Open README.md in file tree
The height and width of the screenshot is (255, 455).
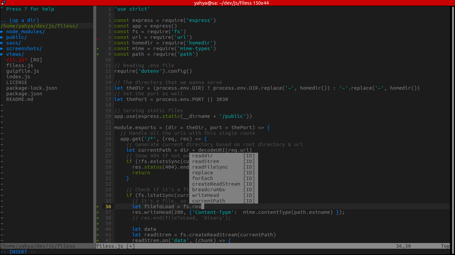[20, 99]
